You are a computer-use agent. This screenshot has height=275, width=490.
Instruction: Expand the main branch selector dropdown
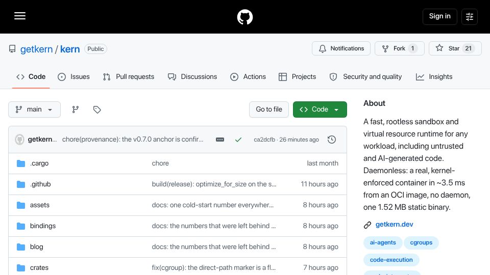pos(34,109)
